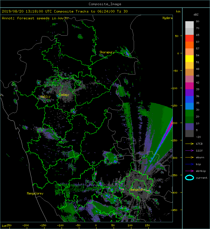Click the eb+bip legend label
This screenshot has height=229, width=210.
pyautogui.click(x=201, y=171)
